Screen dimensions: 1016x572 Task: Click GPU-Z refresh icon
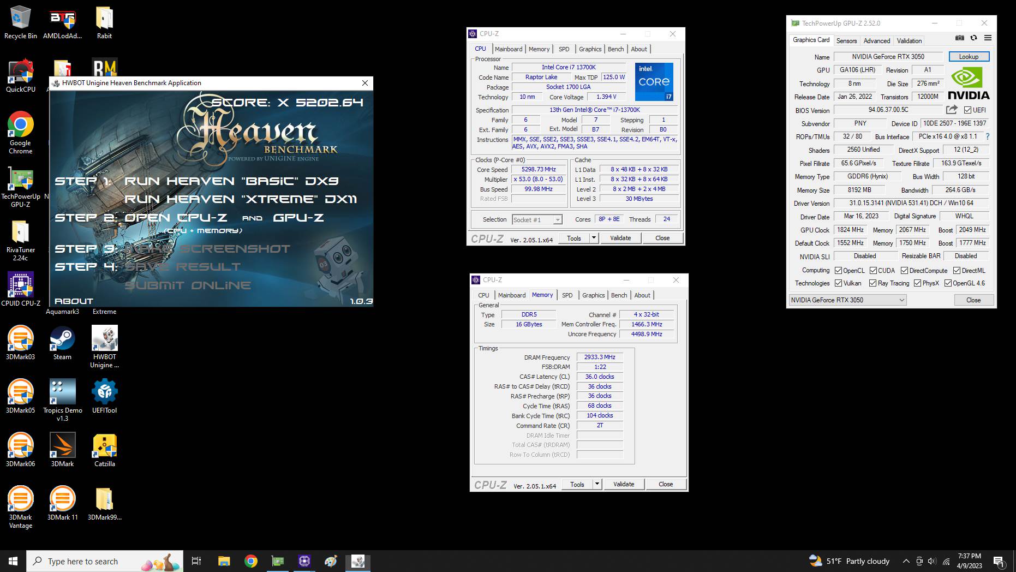pyautogui.click(x=973, y=38)
